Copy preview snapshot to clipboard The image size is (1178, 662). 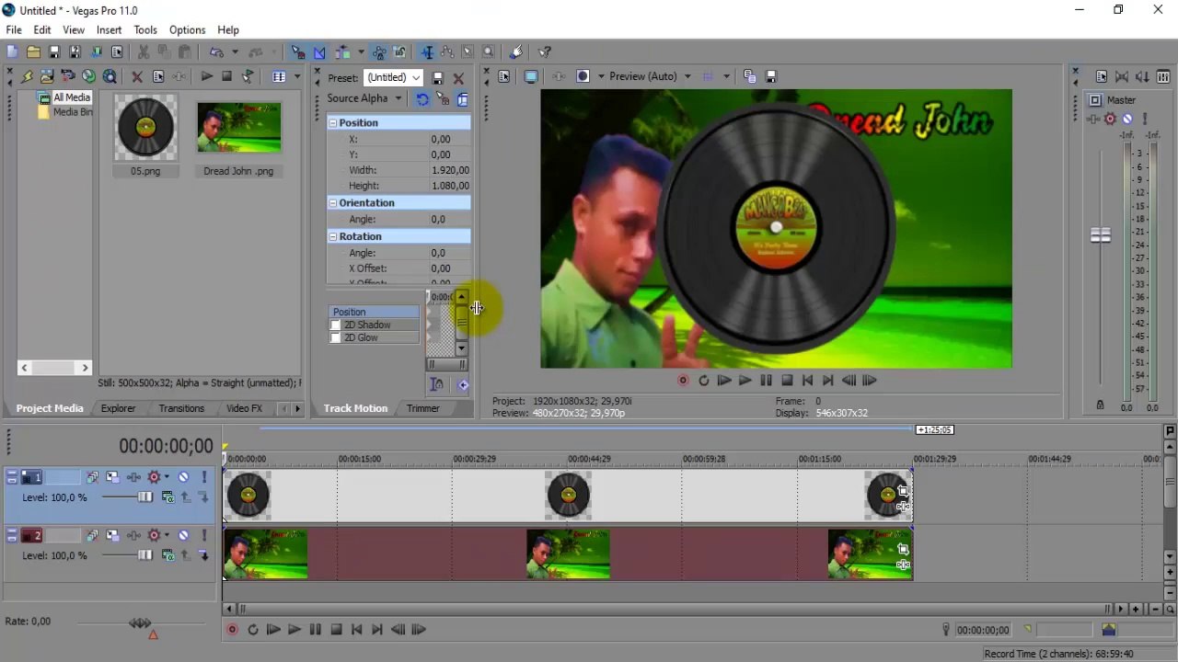coord(749,76)
